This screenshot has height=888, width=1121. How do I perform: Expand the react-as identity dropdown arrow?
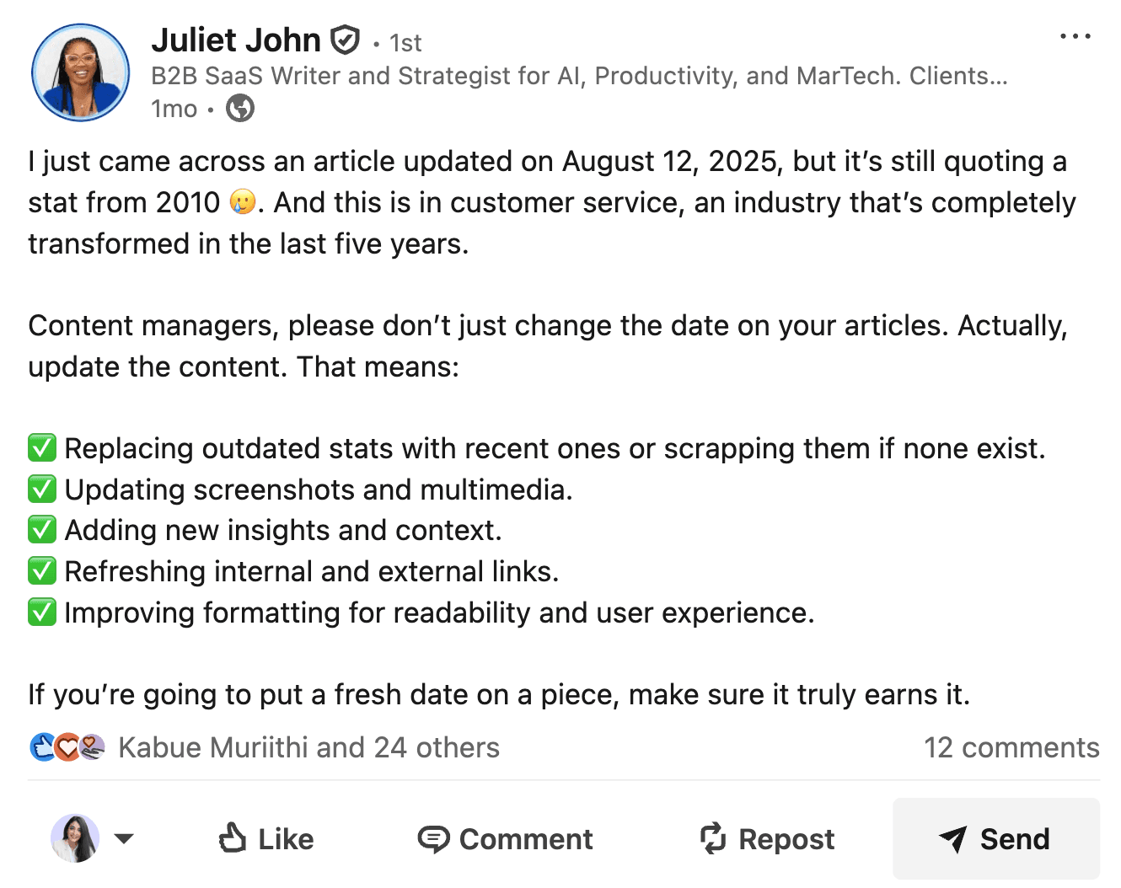pyautogui.click(x=124, y=838)
